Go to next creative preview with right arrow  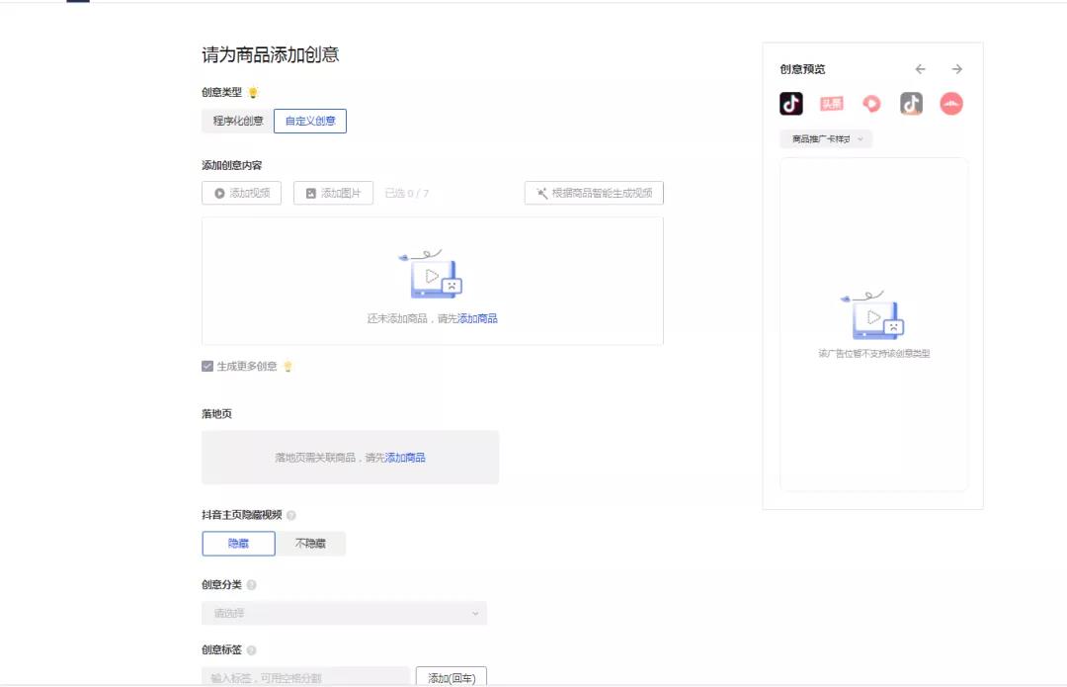[956, 69]
